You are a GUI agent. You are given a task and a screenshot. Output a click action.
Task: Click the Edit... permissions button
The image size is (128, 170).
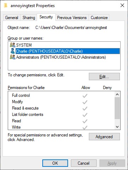coord(104,77)
